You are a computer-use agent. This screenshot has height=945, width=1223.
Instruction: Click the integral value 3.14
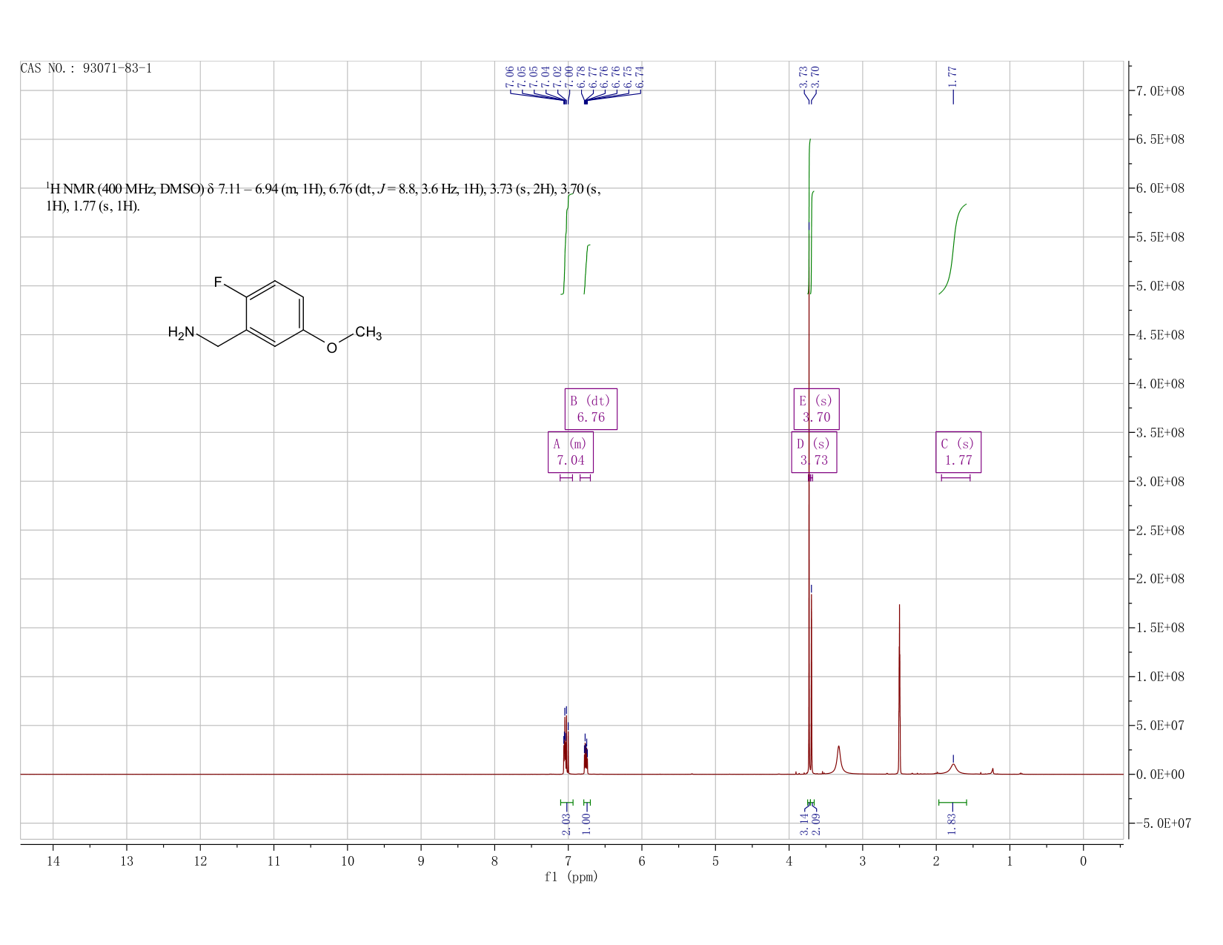click(805, 823)
